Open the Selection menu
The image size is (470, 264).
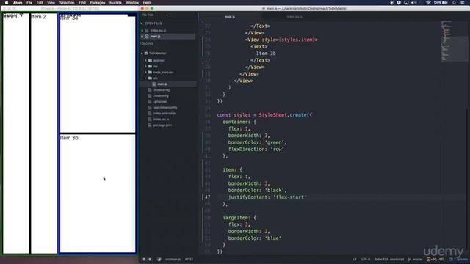67,3
